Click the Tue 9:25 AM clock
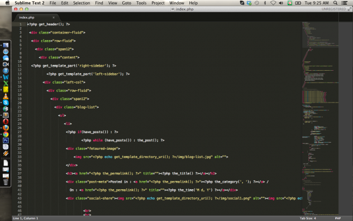This screenshot has width=353, height=221. [317, 3]
